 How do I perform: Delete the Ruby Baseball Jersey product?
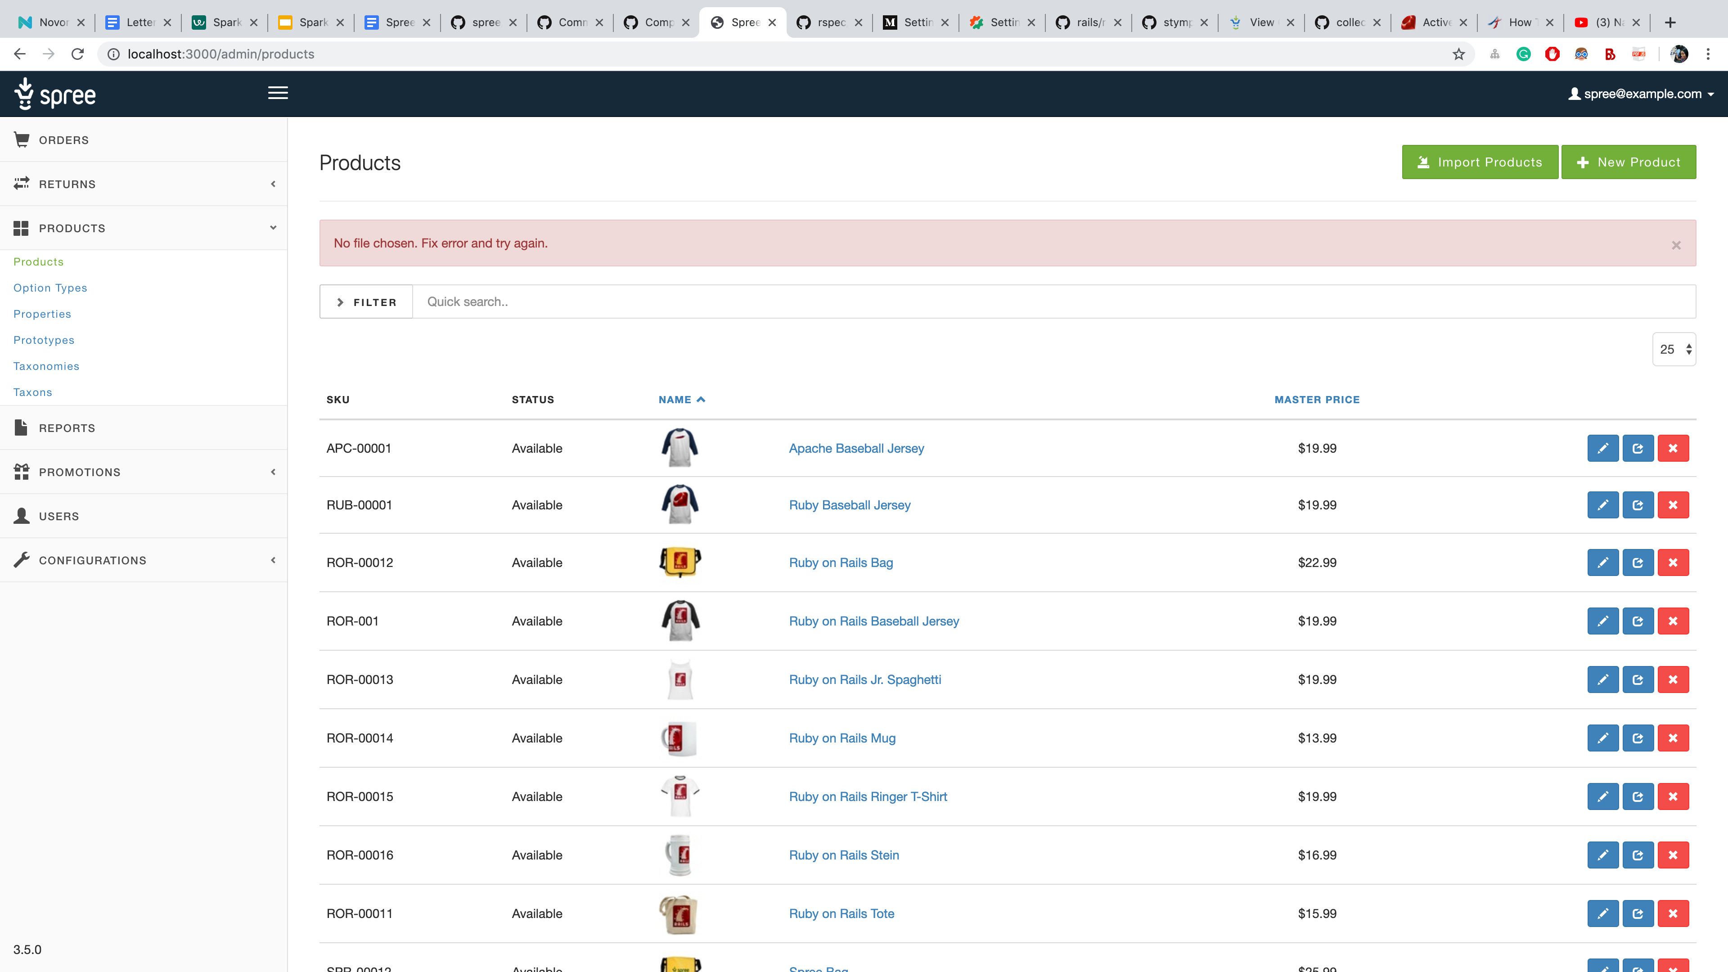[x=1673, y=505]
